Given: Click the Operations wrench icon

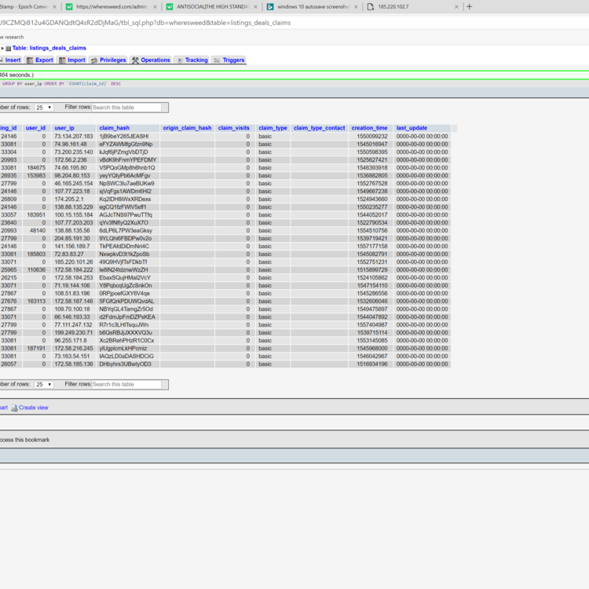Looking at the screenshot, I should [x=135, y=60].
